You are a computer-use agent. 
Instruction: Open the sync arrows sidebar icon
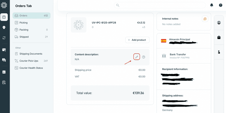pyautogui.click(x=4, y=38)
